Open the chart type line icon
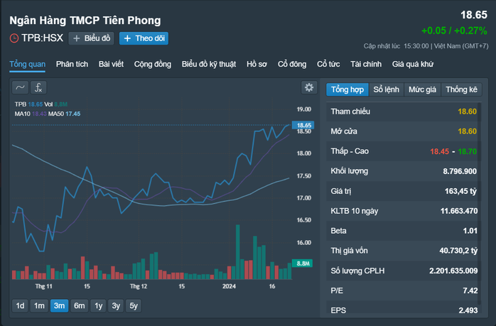The width and height of the screenshot is (496, 326). (20, 87)
